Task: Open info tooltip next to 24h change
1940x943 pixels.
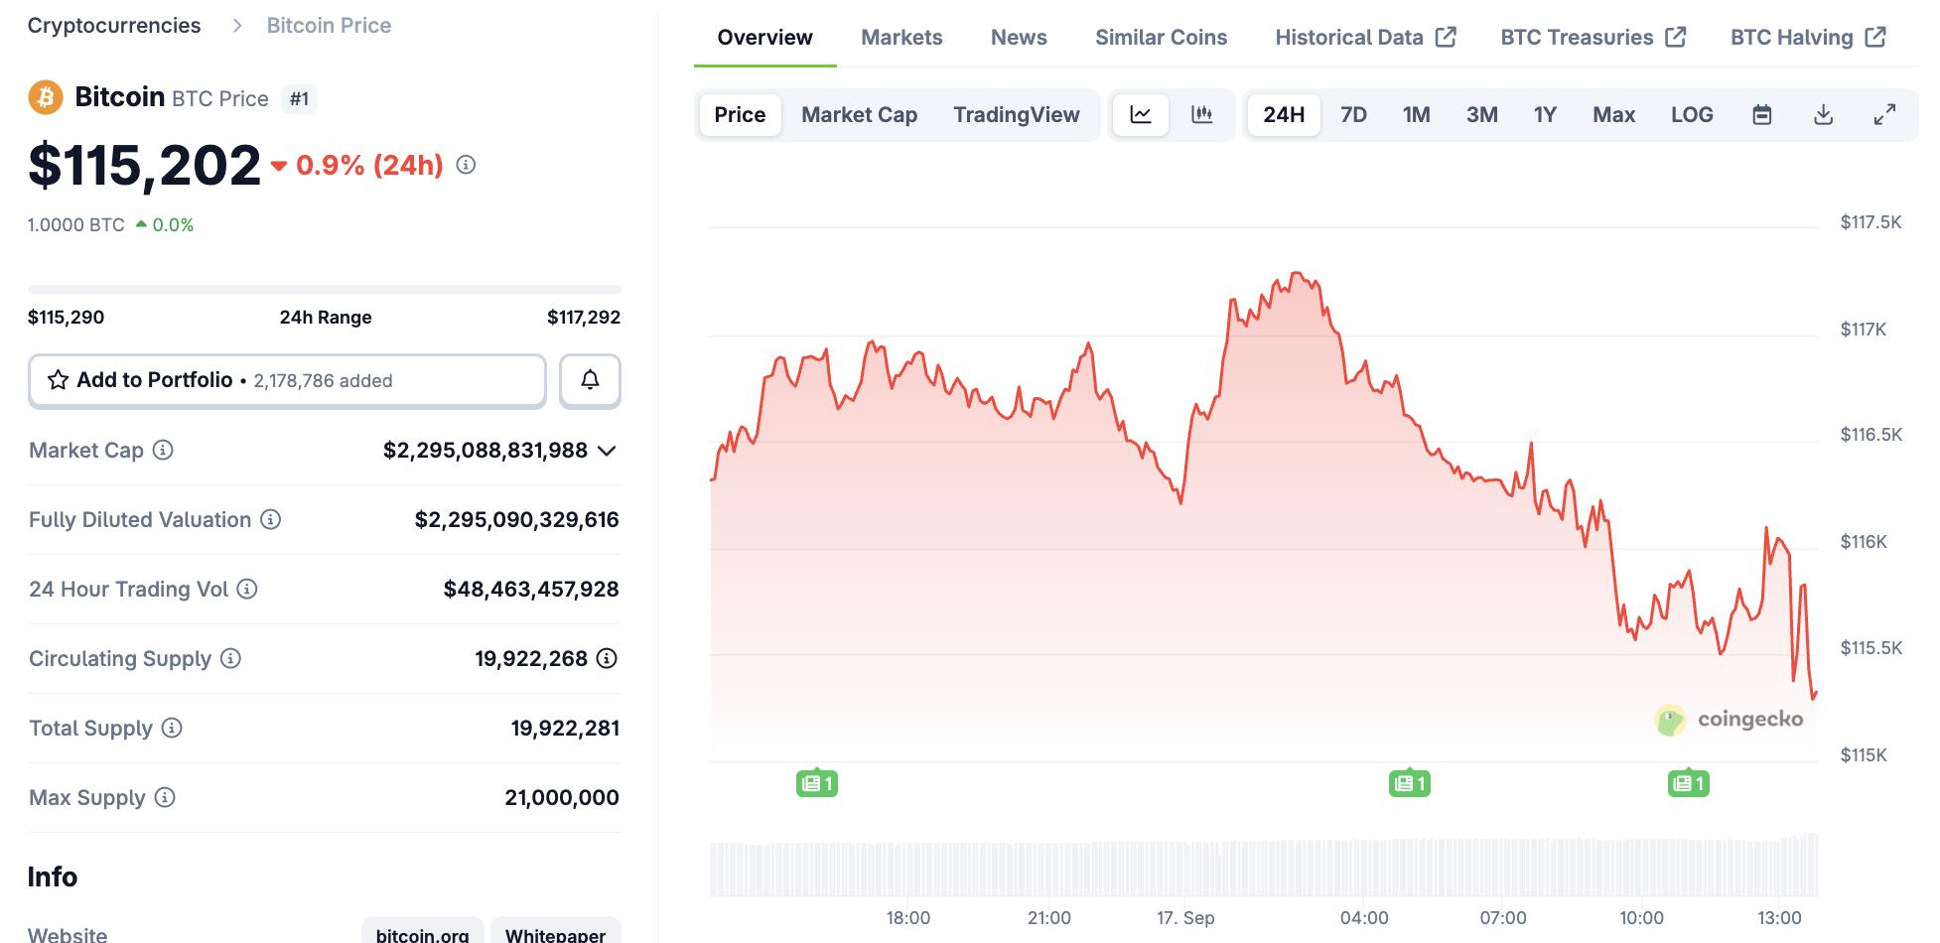Action: click(x=466, y=165)
